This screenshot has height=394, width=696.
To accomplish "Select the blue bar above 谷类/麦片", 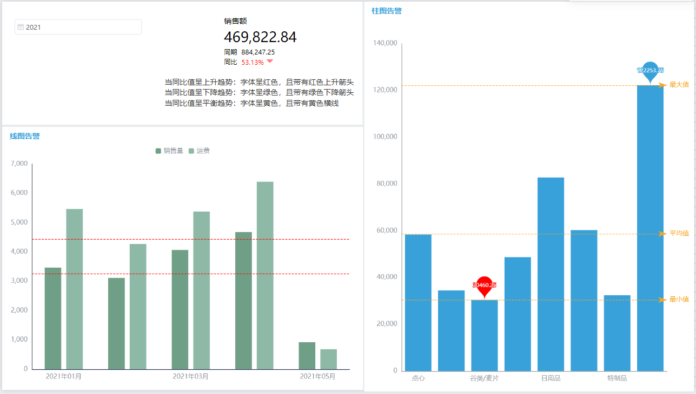I will click(x=485, y=335).
